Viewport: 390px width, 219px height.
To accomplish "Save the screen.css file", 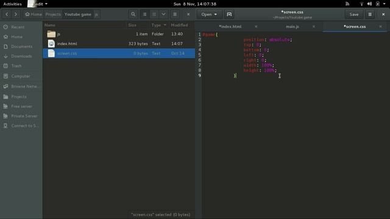I will click(354, 15).
